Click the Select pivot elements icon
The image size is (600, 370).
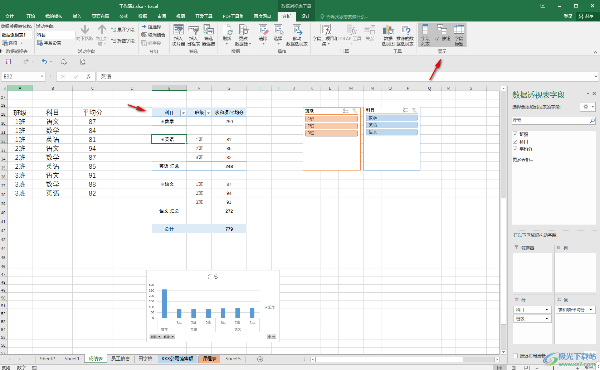(x=278, y=35)
